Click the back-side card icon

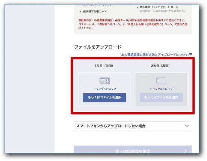point(161,81)
